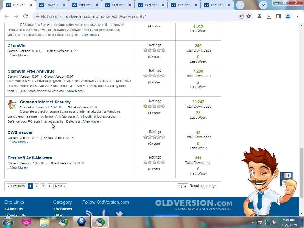Open the Windows Start button
304x228 pixels.
coord(8,222)
